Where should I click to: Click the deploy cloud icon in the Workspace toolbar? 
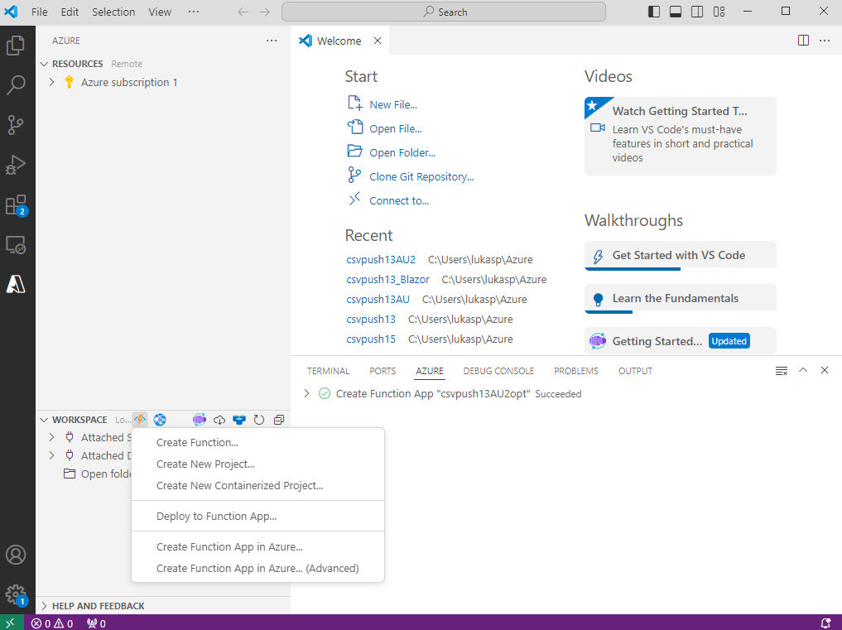pyautogui.click(x=219, y=420)
